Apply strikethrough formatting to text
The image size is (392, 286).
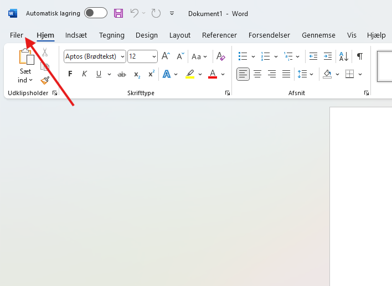point(122,74)
